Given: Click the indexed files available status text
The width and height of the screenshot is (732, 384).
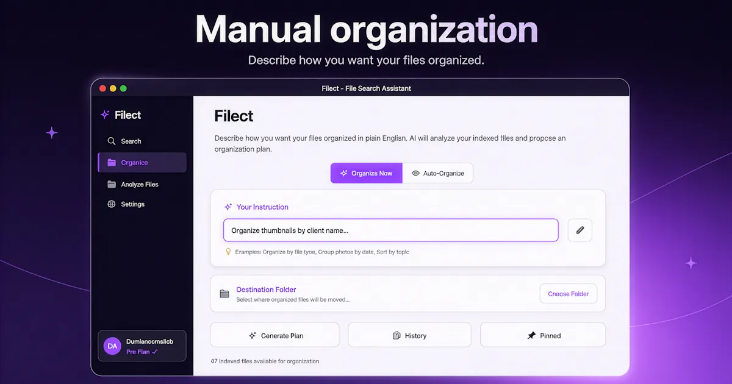Looking at the screenshot, I should point(265,361).
